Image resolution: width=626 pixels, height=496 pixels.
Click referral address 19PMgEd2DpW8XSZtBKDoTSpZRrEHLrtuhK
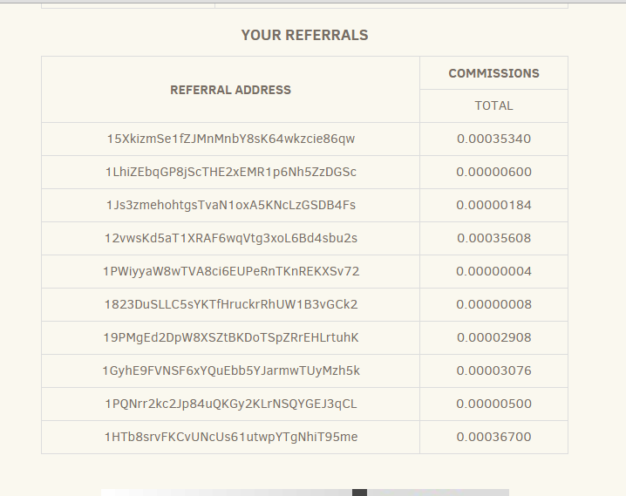pyautogui.click(x=231, y=338)
